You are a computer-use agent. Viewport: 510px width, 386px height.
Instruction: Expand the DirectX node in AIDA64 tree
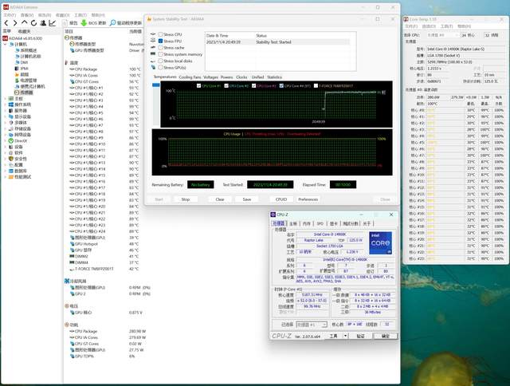(6, 140)
